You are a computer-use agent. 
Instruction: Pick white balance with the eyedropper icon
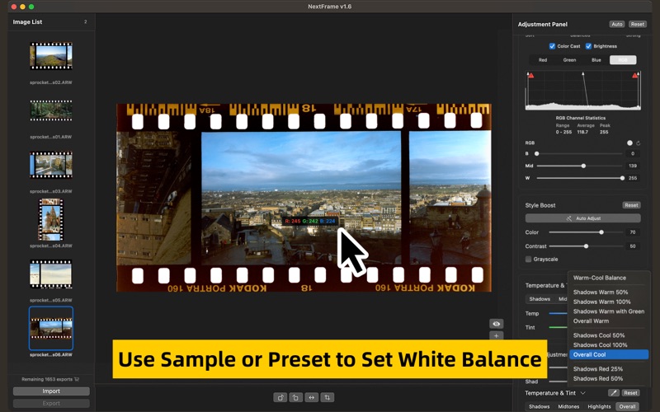614,393
